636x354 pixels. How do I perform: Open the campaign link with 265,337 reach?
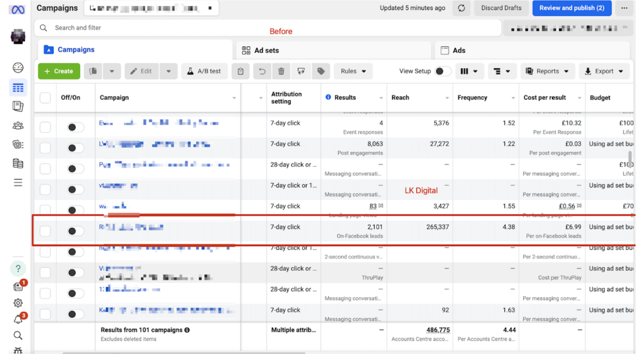131,227
